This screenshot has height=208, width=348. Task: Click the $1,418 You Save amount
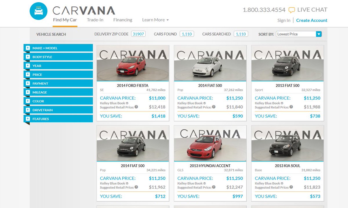(x=158, y=116)
